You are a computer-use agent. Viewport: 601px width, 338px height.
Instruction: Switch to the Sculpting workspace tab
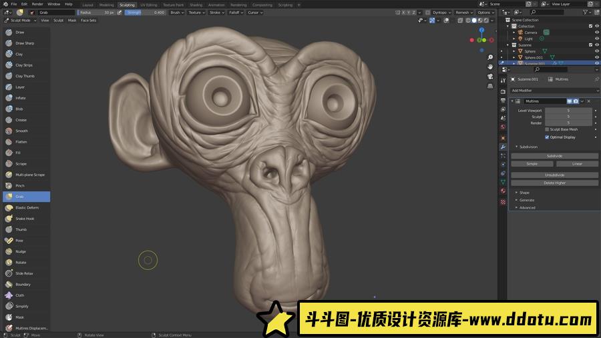point(127,5)
